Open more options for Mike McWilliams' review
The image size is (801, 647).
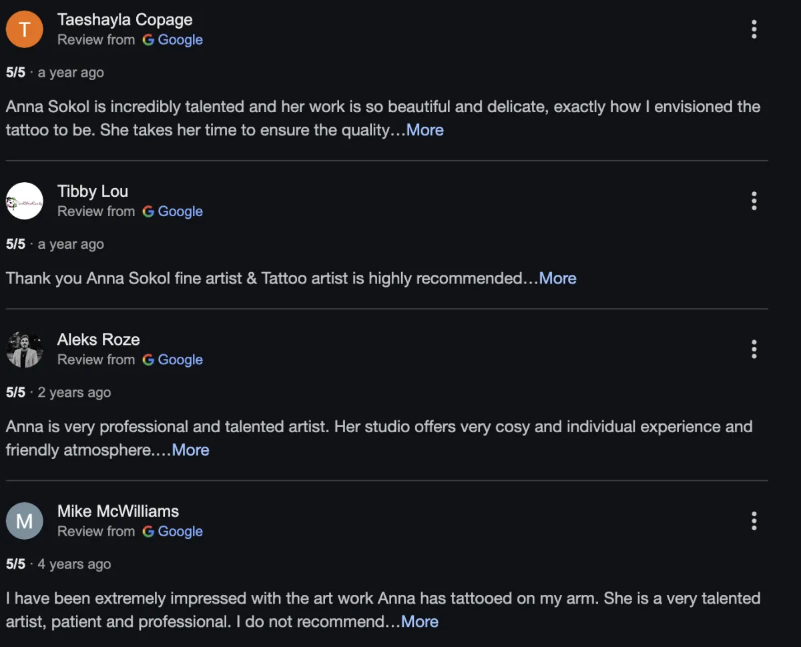tap(754, 520)
